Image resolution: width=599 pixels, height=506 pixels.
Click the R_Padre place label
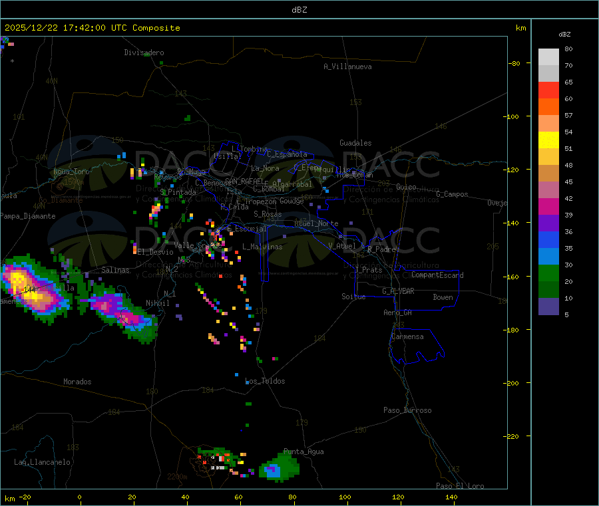(x=381, y=249)
